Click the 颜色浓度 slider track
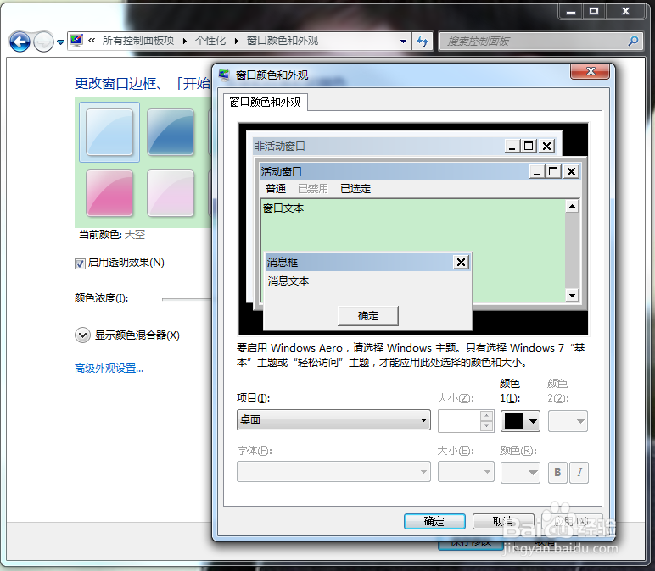The height and width of the screenshot is (571, 655). click(188, 299)
